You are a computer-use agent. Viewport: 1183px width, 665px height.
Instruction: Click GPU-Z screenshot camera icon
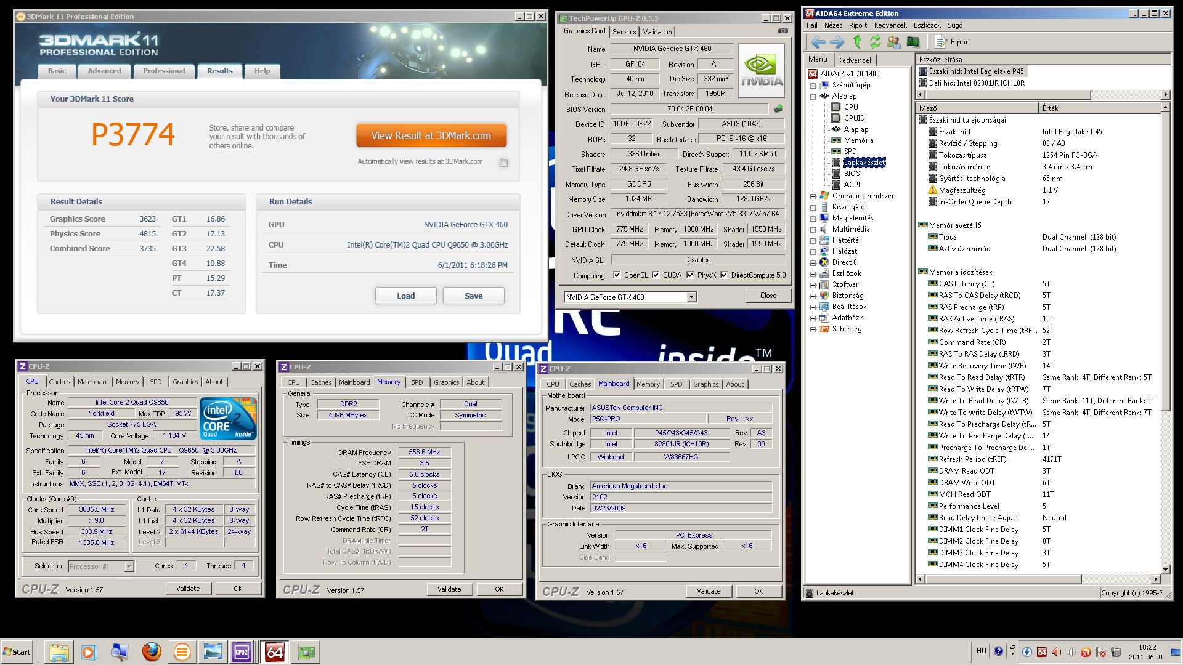coord(783,31)
